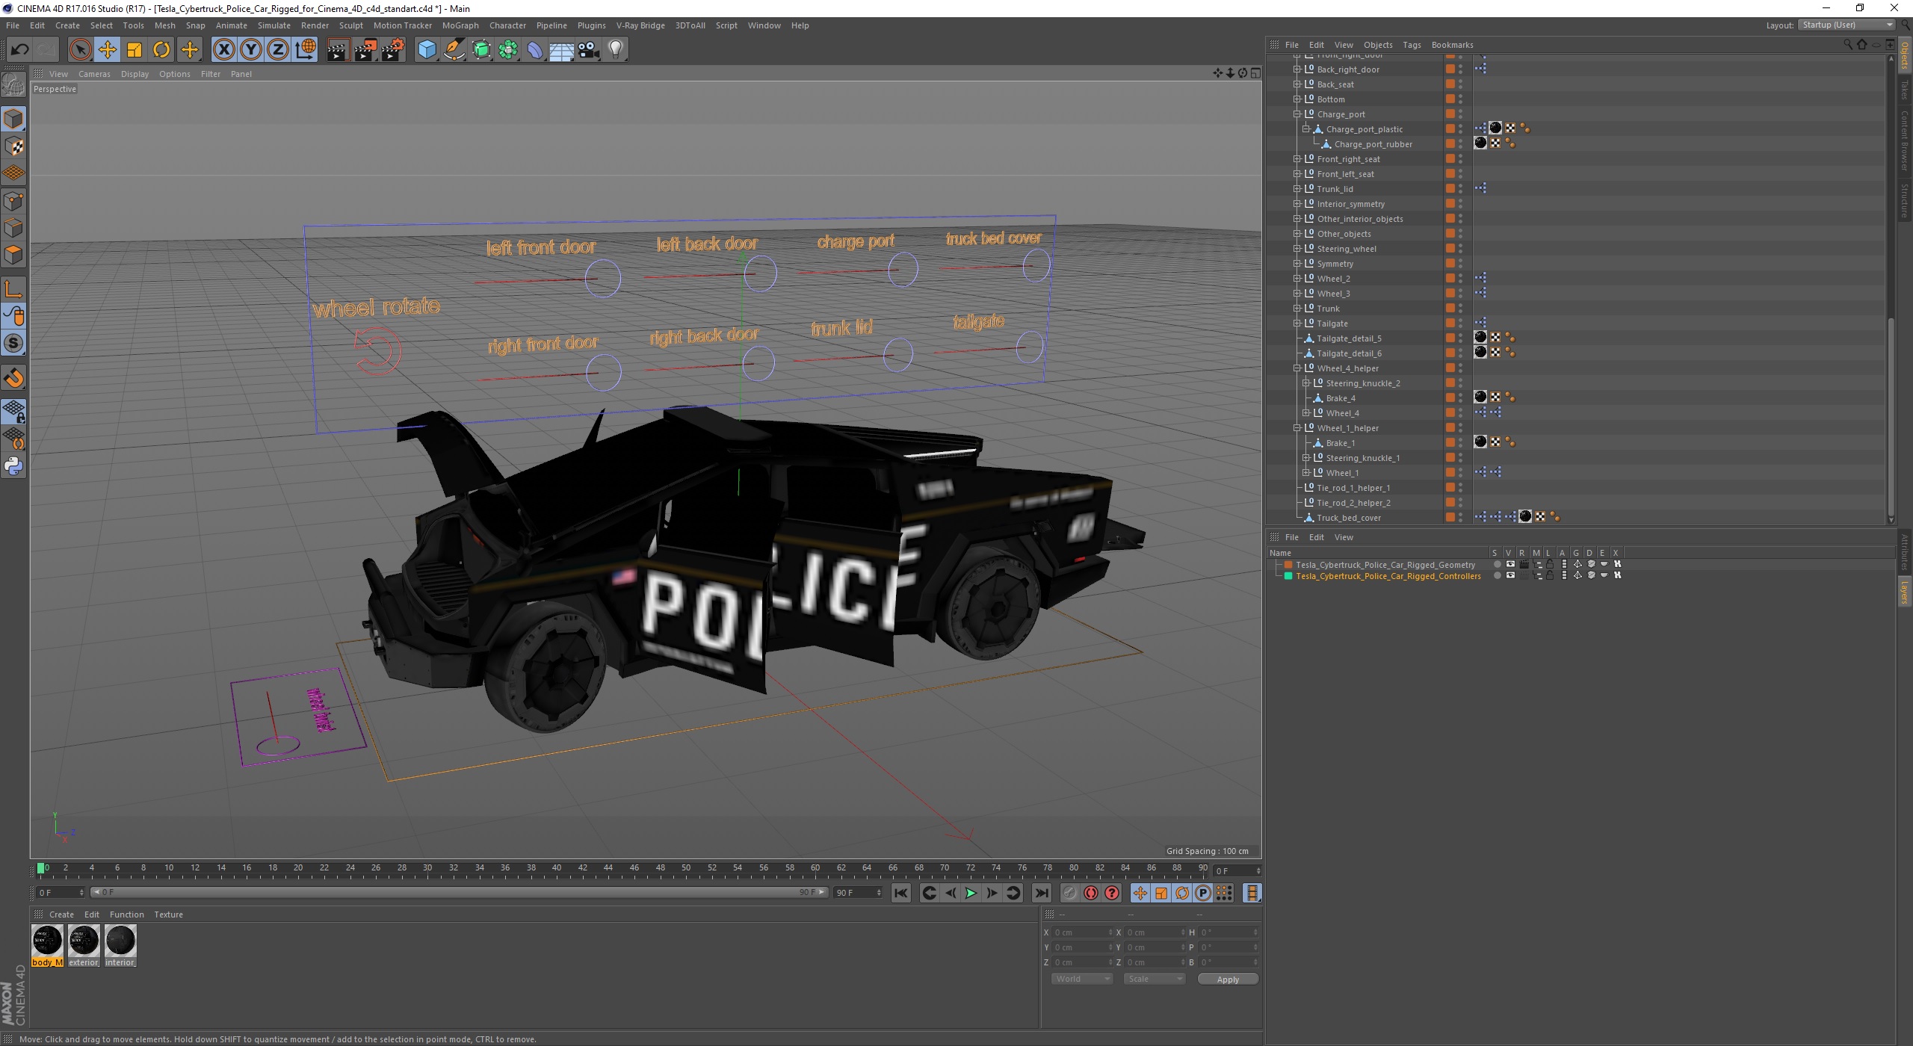Toggle Z axis lock icon
1913x1046 pixels.
pos(278,50)
